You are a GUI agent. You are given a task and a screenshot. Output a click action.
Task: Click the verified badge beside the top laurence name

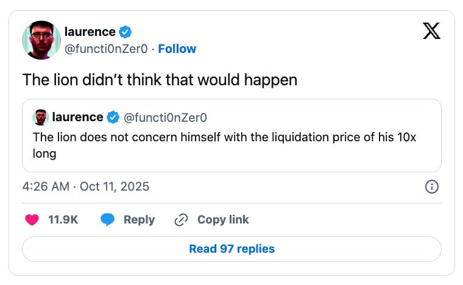[x=126, y=32]
